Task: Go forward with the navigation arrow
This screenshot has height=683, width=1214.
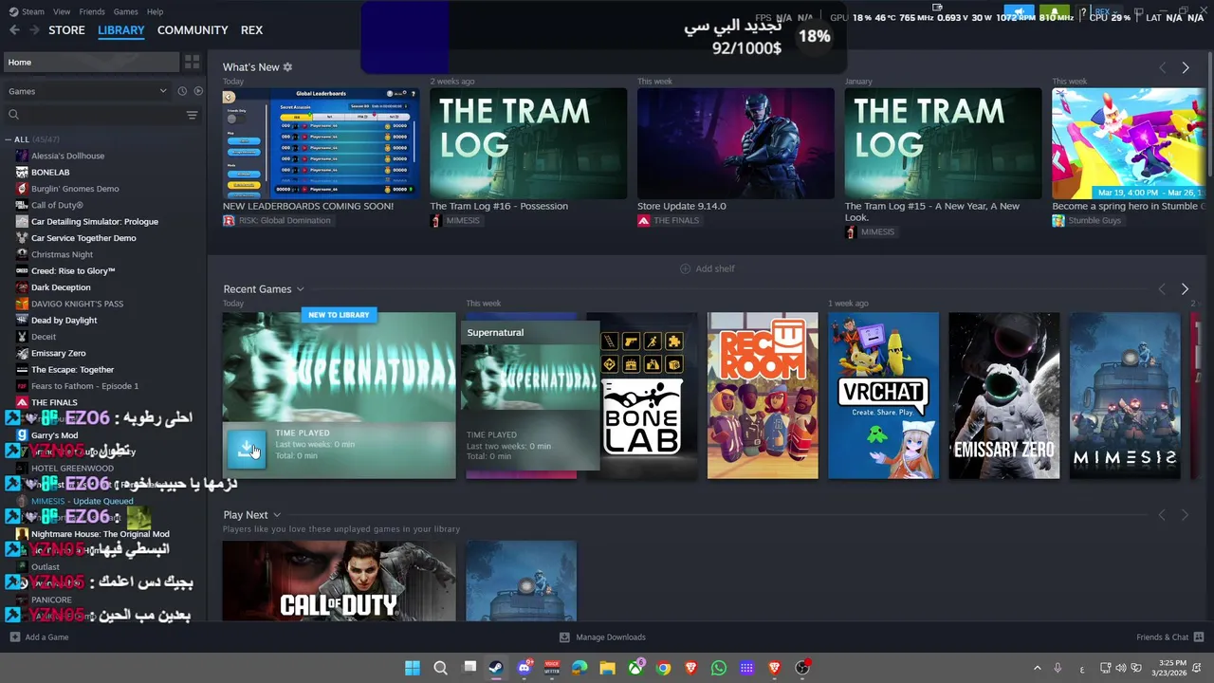Action: pyautogui.click(x=35, y=30)
